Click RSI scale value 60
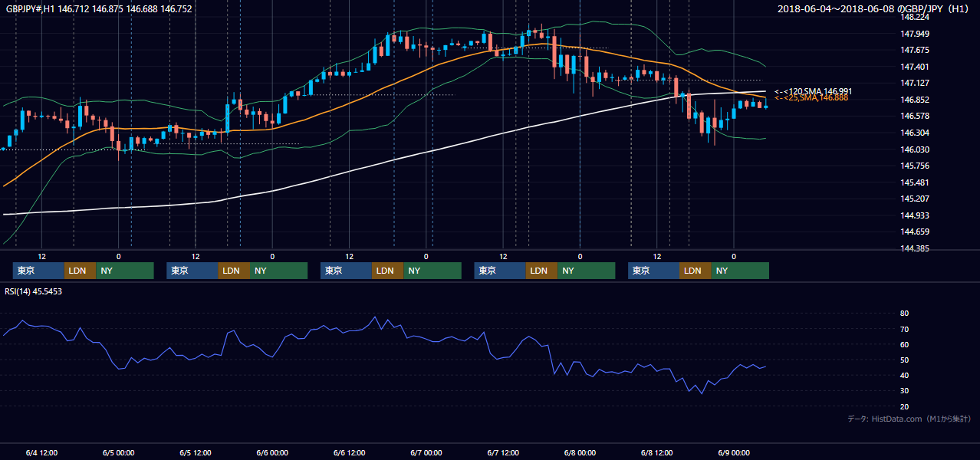This screenshot has height=460, width=980. (x=905, y=344)
